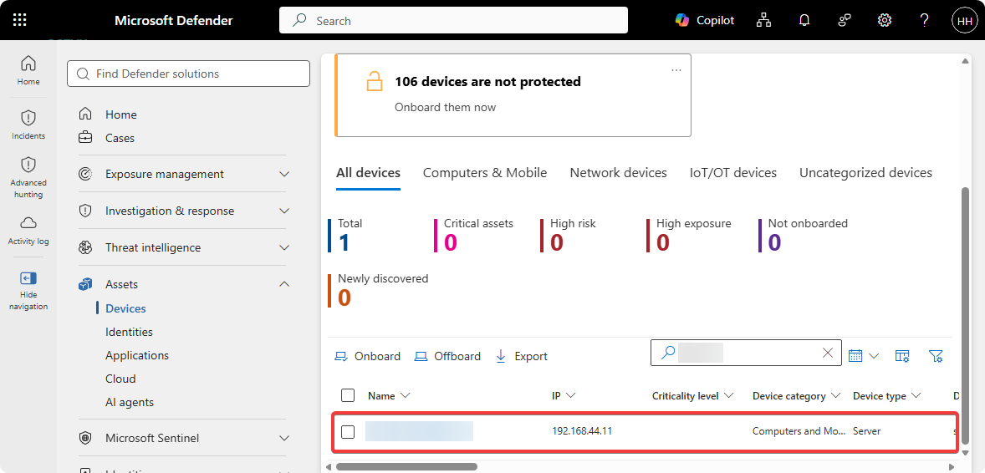The height and width of the screenshot is (473, 985).
Task: Switch to IoT/OT devices tab
Action: pos(733,173)
